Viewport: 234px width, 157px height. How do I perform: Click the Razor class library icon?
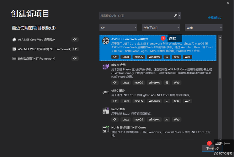106,111
